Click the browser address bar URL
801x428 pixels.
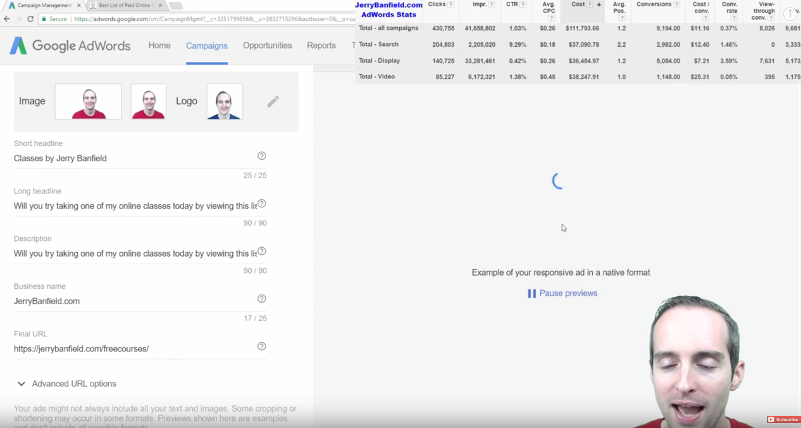pos(214,19)
